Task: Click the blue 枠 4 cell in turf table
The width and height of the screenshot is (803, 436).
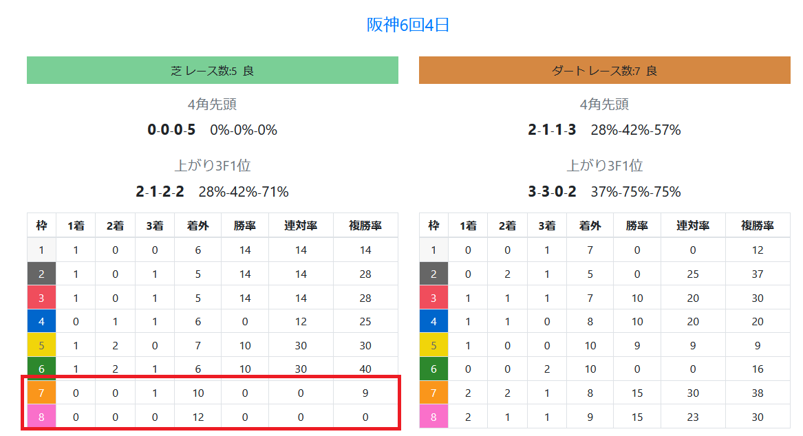Action: click(x=41, y=321)
